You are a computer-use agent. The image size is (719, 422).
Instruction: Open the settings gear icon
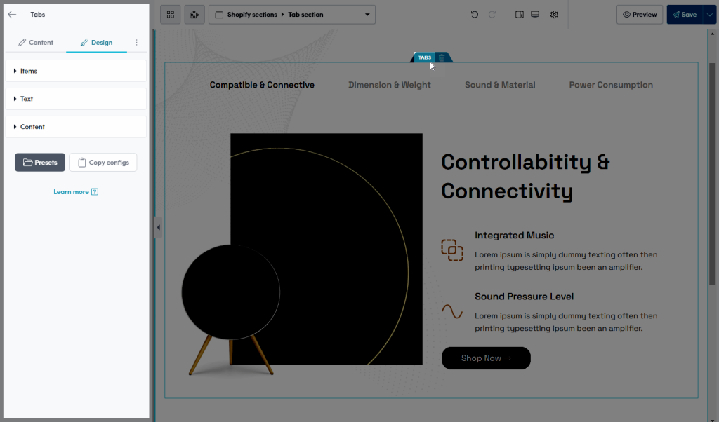click(x=555, y=15)
